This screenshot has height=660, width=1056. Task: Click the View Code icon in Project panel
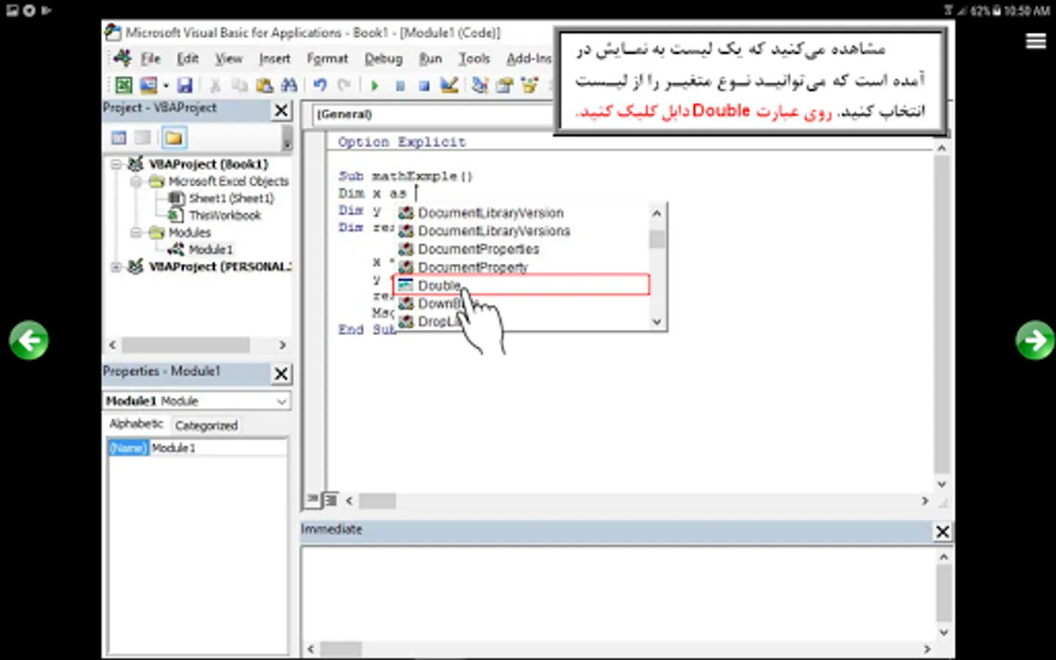click(x=119, y=138)
